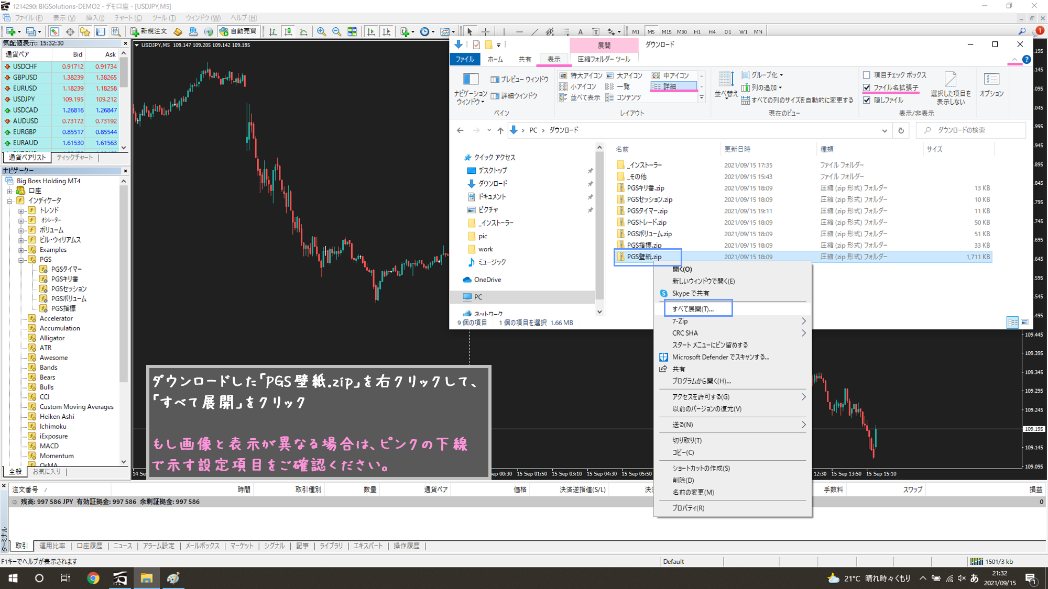The image size is (1048, 589).
Task: Collapse the PGS indicator folder
Action: pos(21,260)
